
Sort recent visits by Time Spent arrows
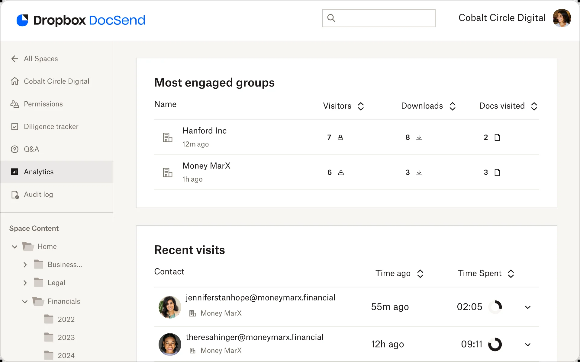point(511,274)
